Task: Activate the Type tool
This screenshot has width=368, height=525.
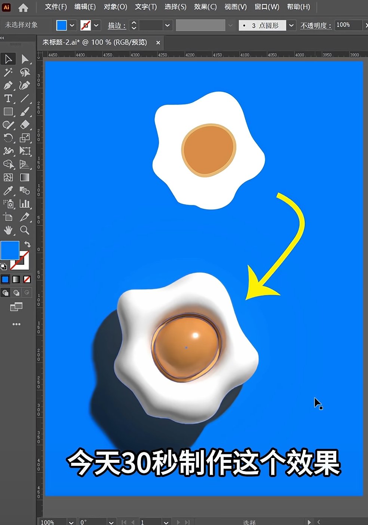Action: coord(8,98)
